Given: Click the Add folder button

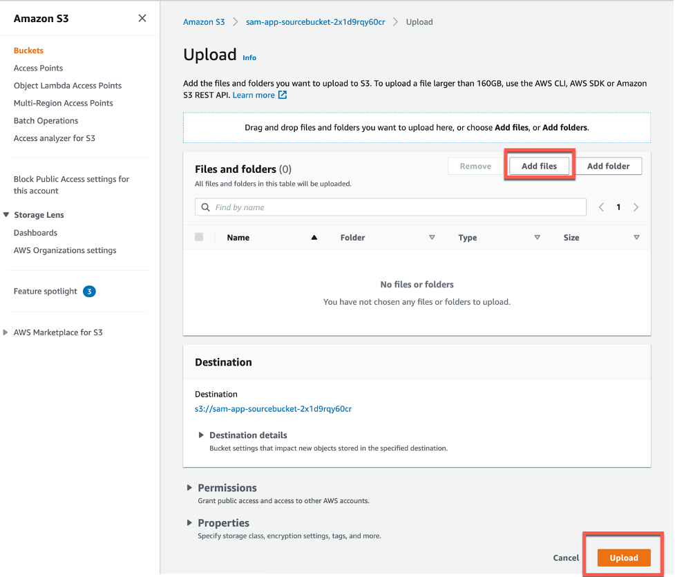Looking at the screenshot, I should click(x=608, y=166).
